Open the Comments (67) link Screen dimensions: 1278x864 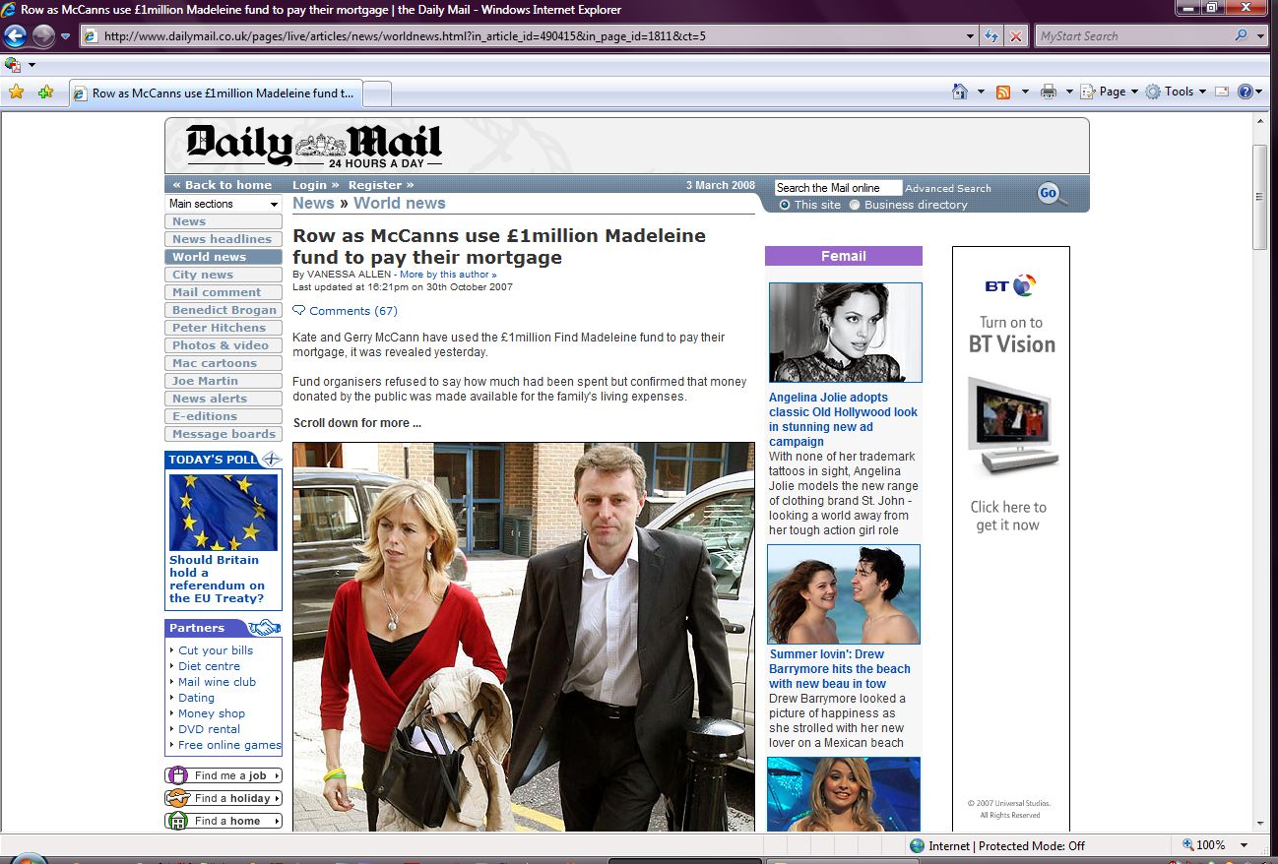pyautogui.click(x=352, y=311)
